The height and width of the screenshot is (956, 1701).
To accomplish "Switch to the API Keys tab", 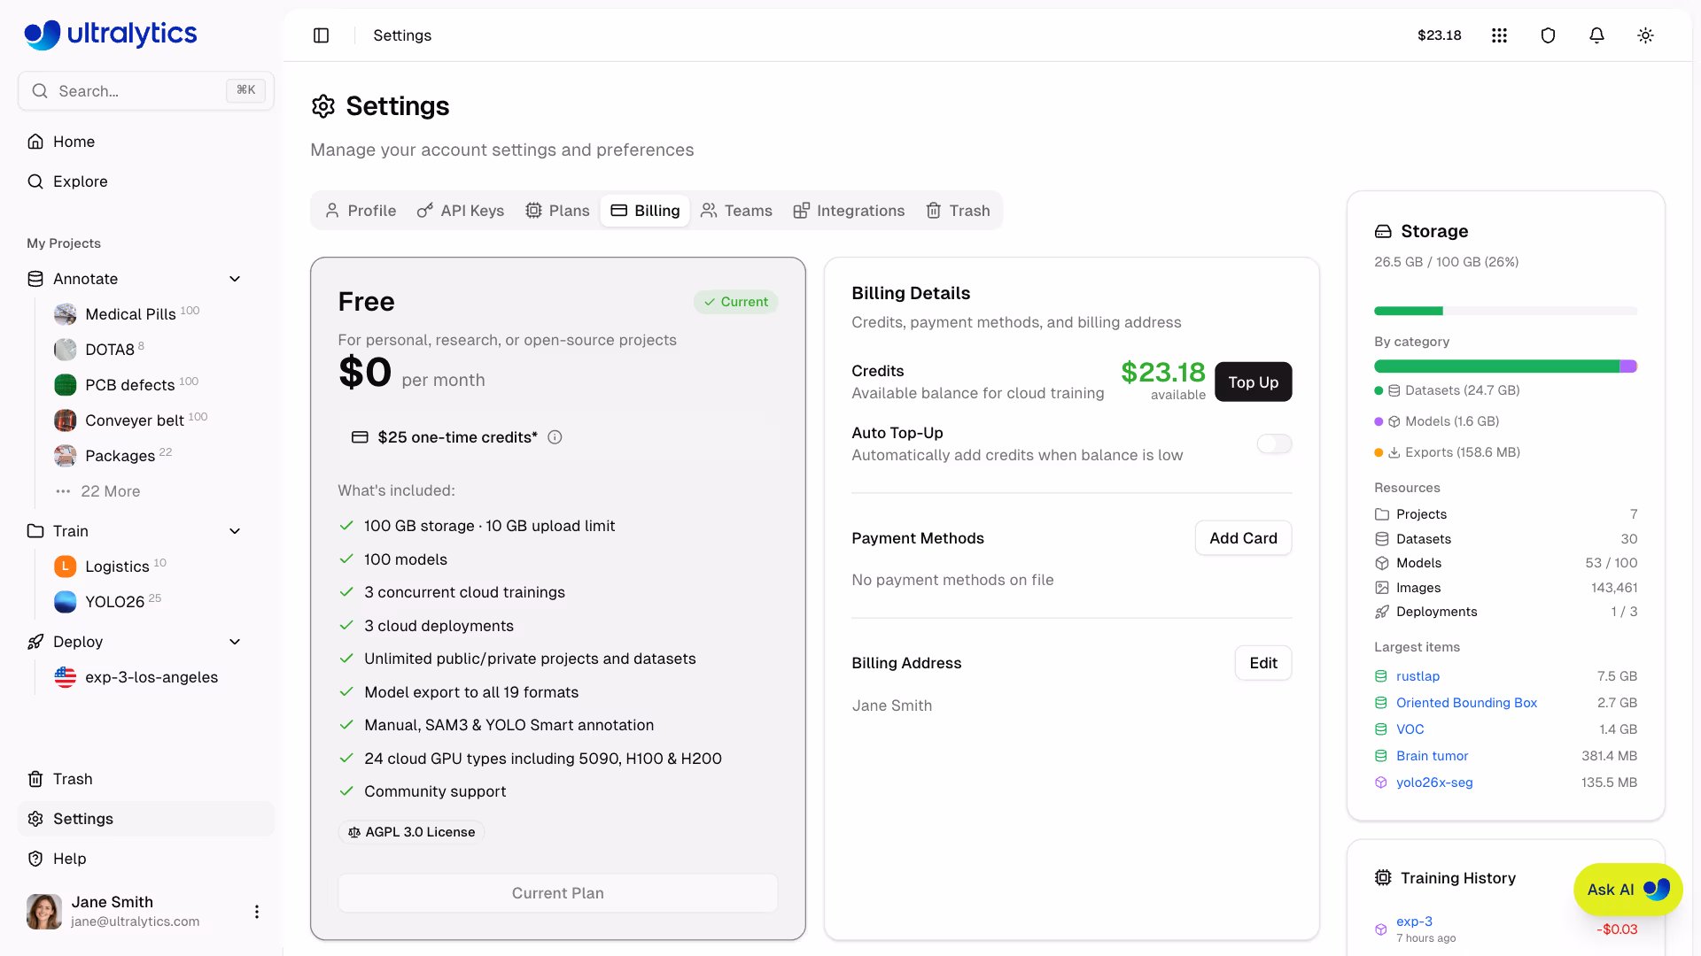I will coord(461,211).
